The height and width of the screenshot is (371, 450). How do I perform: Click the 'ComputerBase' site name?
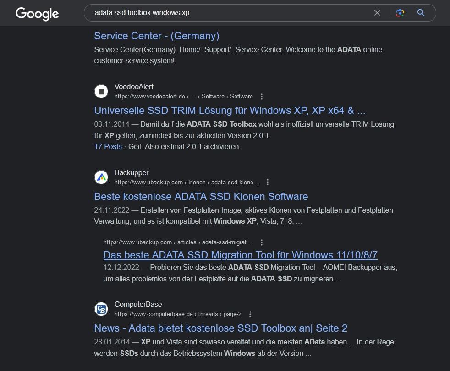(x=138, y=305)
